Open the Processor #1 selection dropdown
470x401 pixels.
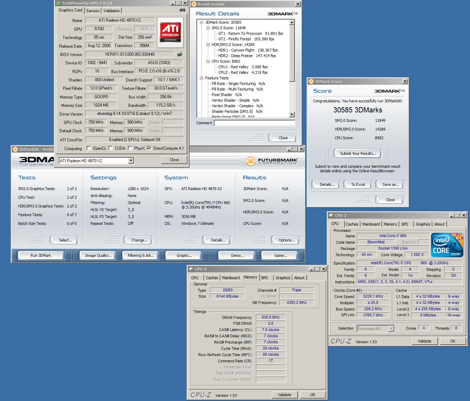[391, 329]
